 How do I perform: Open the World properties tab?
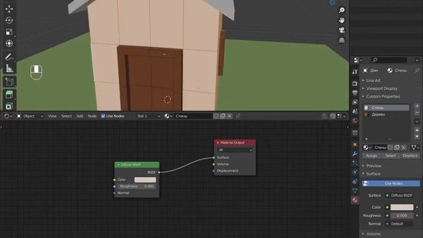tap(355, 120)
